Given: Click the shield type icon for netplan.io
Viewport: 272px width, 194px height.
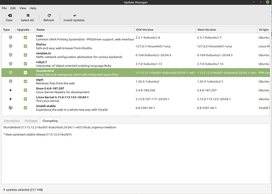Looking at the screenshot, I should pos(11,55).
